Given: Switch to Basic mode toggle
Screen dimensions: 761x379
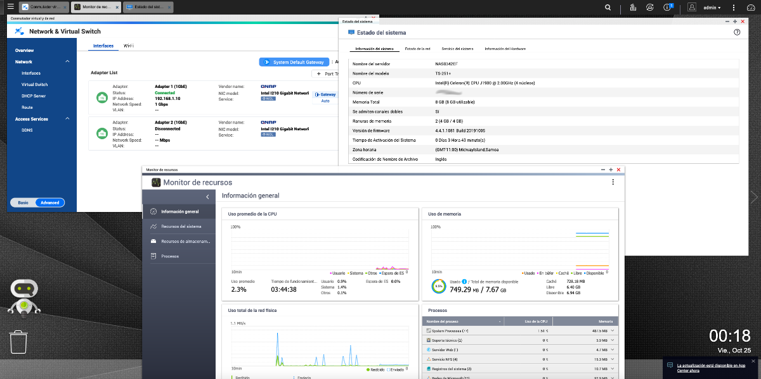Looking at the screenshot, I should (x=23, y=202).
